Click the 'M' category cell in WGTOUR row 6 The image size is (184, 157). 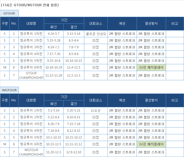pos(5,144)
